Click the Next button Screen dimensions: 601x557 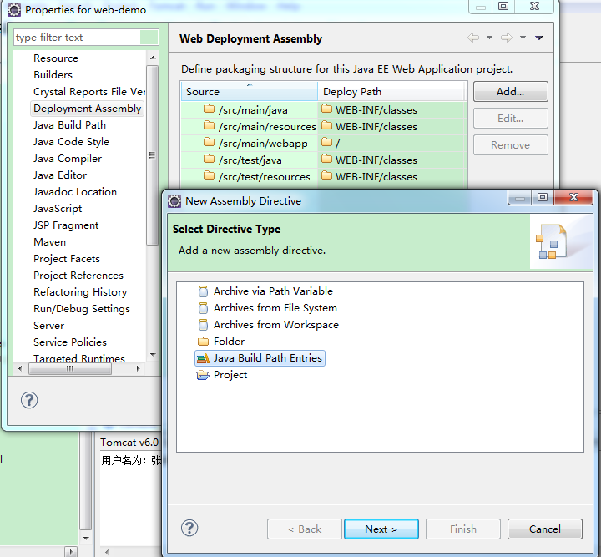point(381,529)
